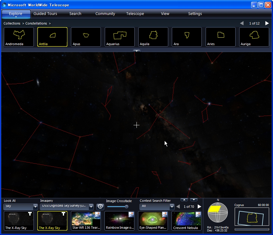Go to previous context results page

[178, 207]
